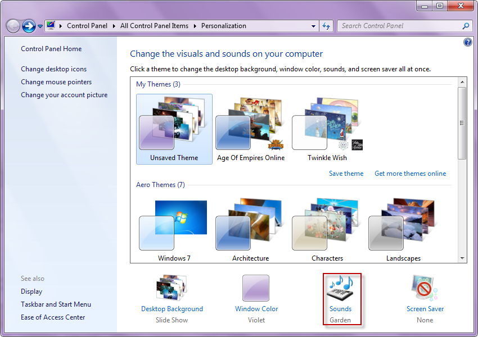Image resolution: width=478 pixels, height=337 pixels.
Task: Select All Control Panel Items breadcrumb
Action: [154, 26]
